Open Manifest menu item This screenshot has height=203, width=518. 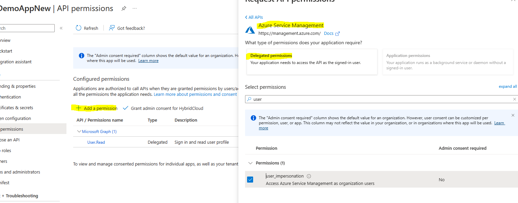[x=5, y=183]
